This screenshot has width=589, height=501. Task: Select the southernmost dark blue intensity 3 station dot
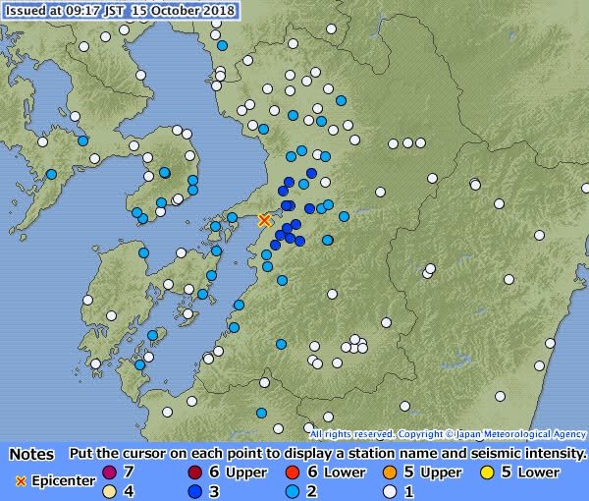(276, 246)
